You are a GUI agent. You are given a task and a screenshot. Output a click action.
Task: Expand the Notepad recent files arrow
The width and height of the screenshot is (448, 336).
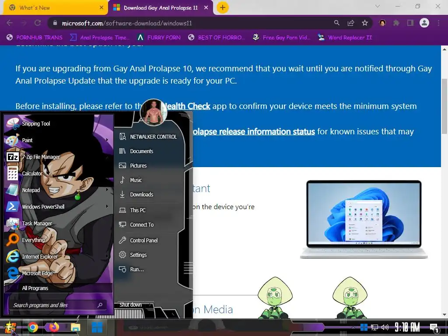coord(107,190)
